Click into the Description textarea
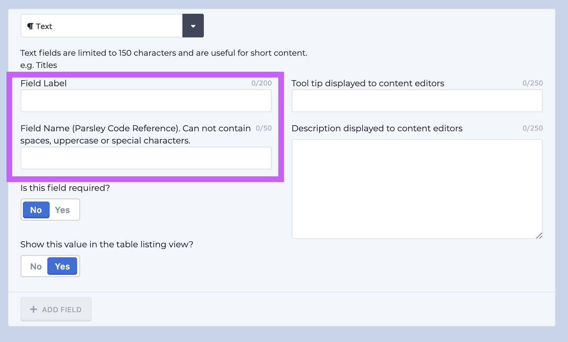 417,189
